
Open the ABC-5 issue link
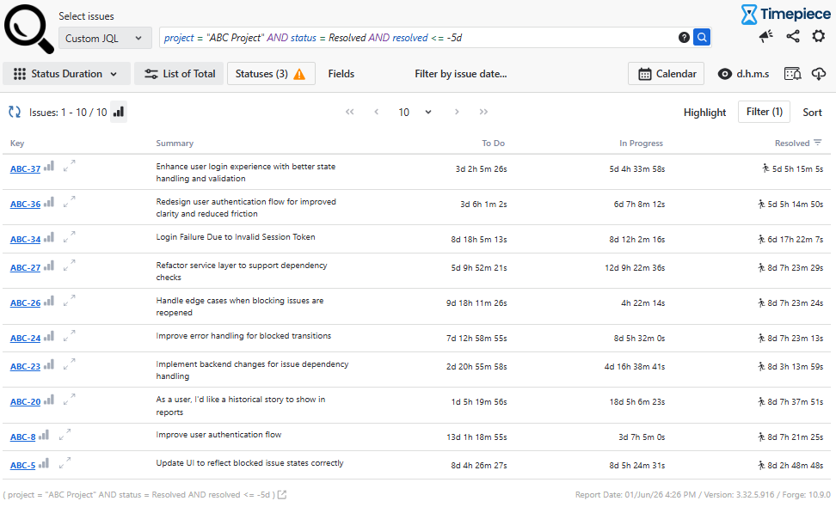coord(23,465)
